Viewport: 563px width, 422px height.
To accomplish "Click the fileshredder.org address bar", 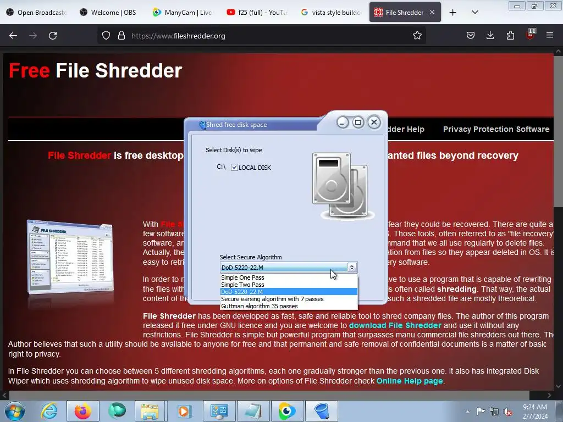I will [x=262, y=36].
